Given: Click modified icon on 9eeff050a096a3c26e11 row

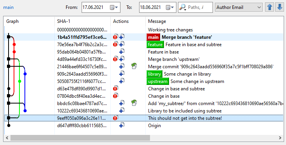Looking at the screenshot, I should pyautogui.click(x=115, y=118).
